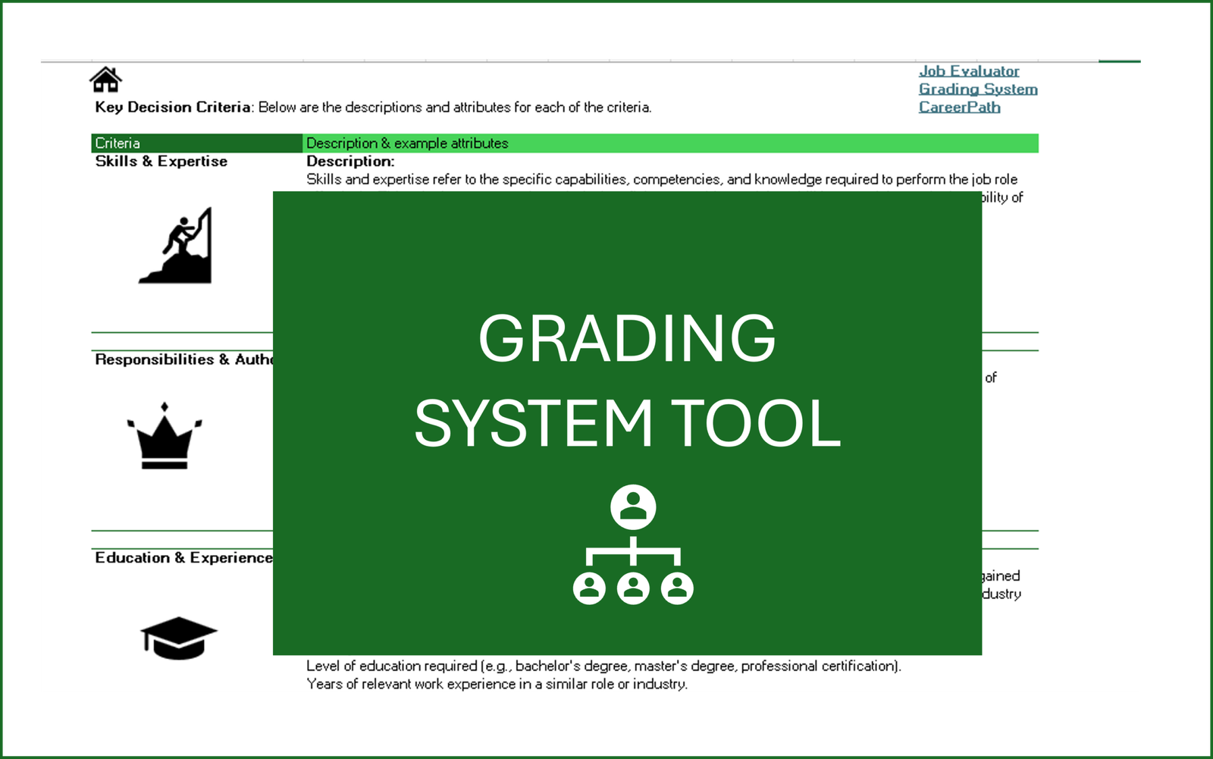Image resolution: width=1213 pixels, height=759 pixels.
Task: Select the 'Level of education required' line
Action: point(603,666)
